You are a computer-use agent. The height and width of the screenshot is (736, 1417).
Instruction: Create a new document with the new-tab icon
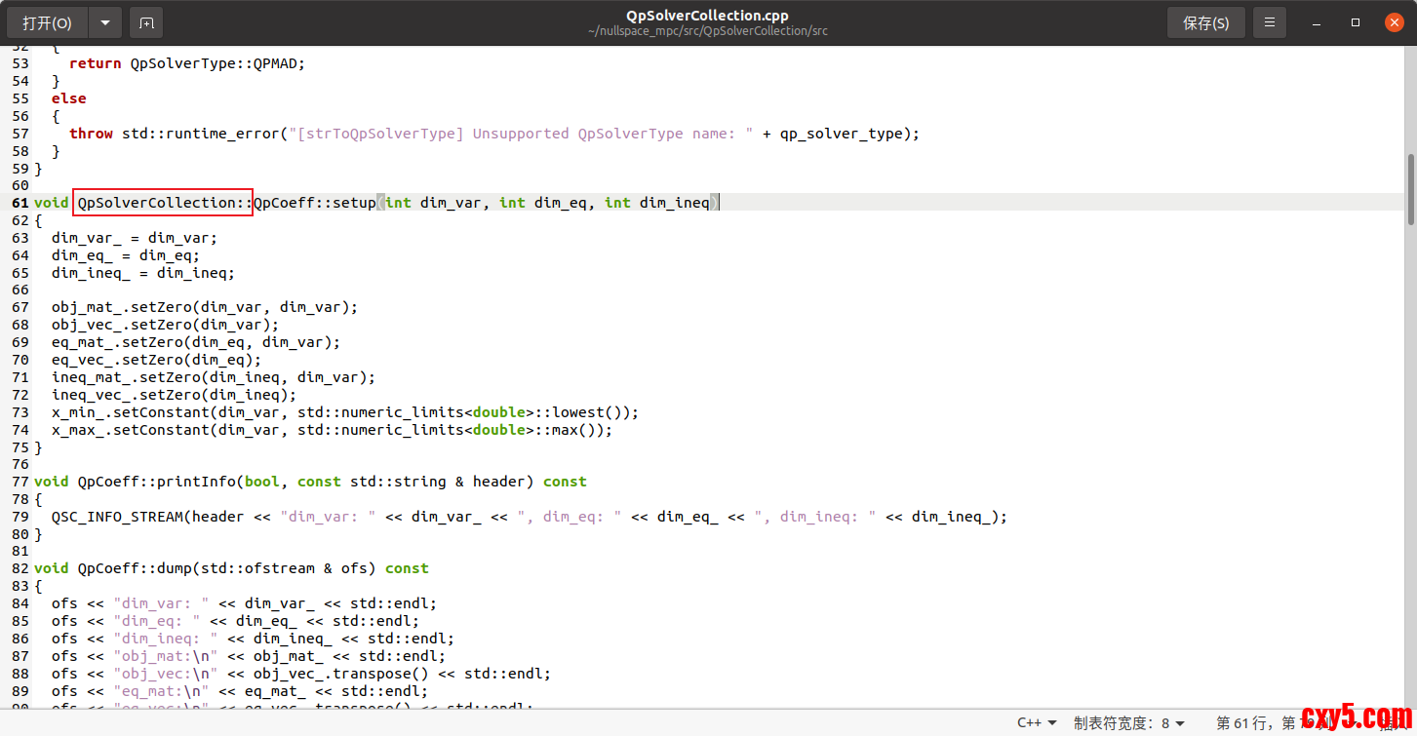point(145,22)
